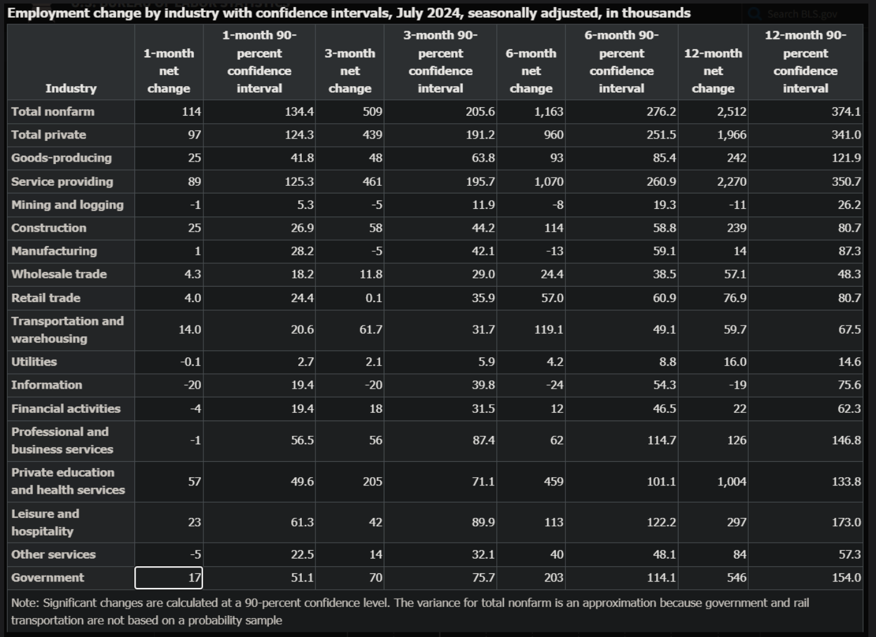Click the dimmed search magnifier icon
The height and width of the screenshot is (637, 876).
click(755, 14)
